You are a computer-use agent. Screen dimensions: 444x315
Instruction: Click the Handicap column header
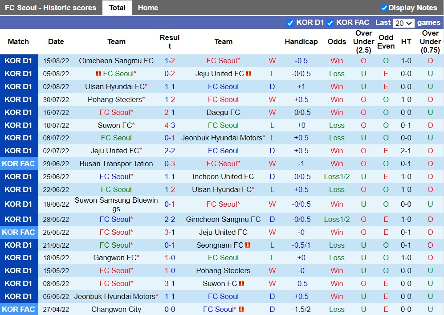point(301,41)
